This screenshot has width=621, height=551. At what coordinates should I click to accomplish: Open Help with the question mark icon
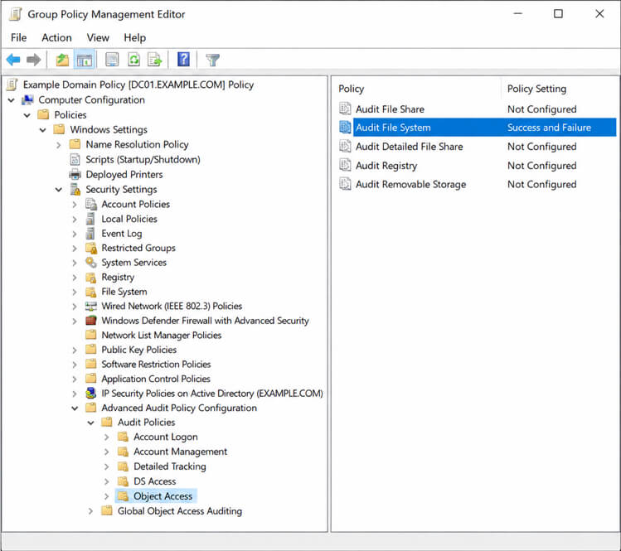[183, 60]
